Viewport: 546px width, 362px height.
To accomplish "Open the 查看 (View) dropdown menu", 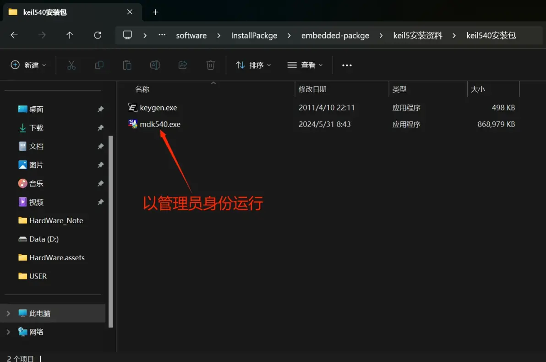I will click(x=305, y=65).
